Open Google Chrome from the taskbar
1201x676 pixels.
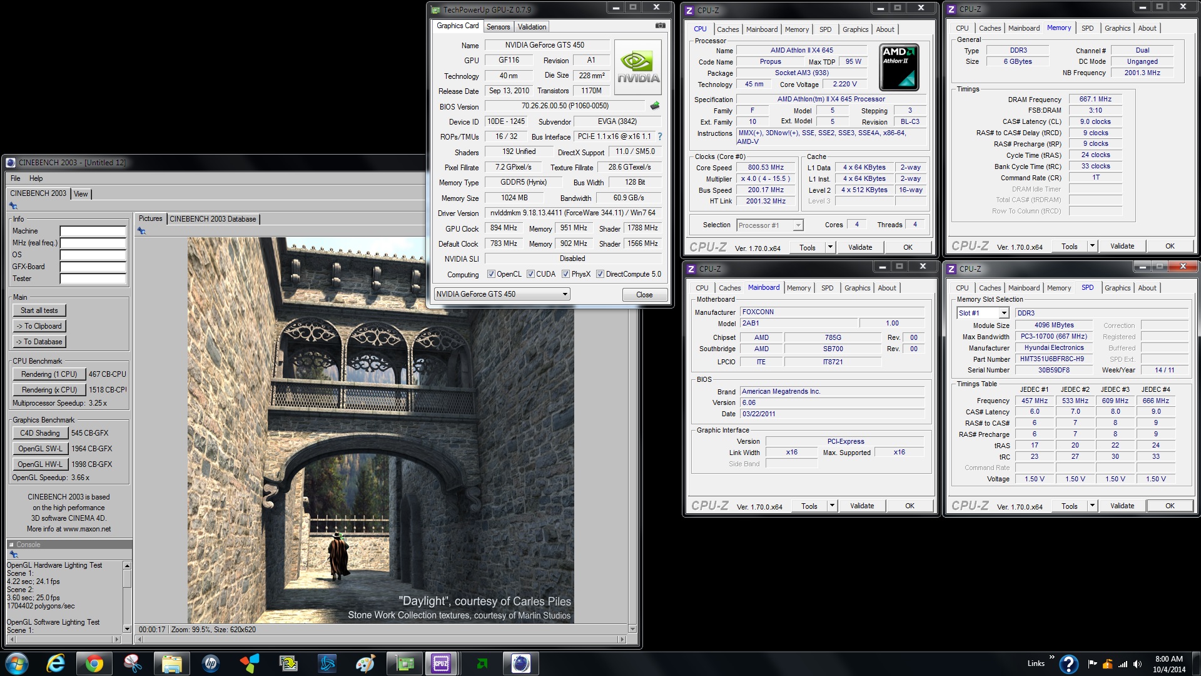pos(94,663)
